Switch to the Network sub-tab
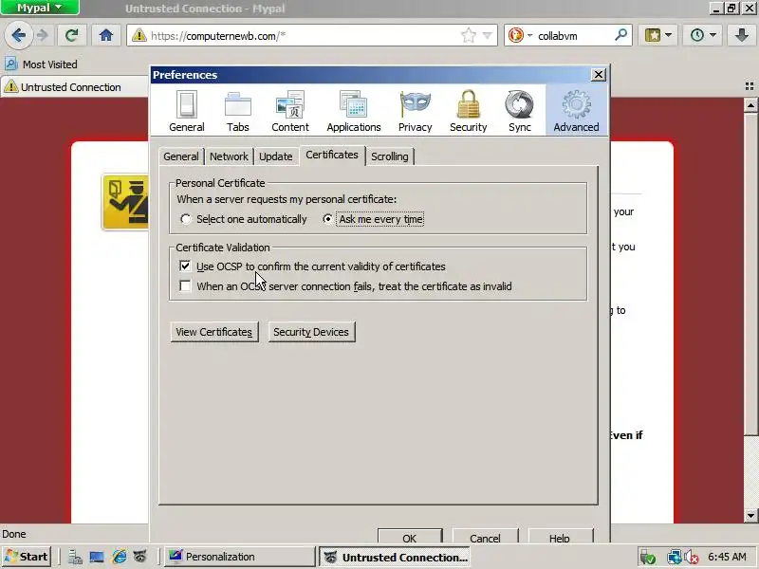The image size is (759, 569). [x=229, y=156]
